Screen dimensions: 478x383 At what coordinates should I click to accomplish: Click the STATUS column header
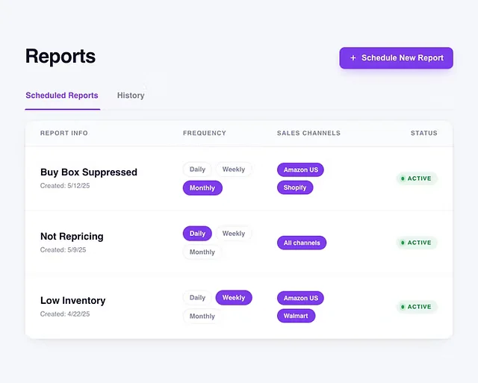[423, 133]
